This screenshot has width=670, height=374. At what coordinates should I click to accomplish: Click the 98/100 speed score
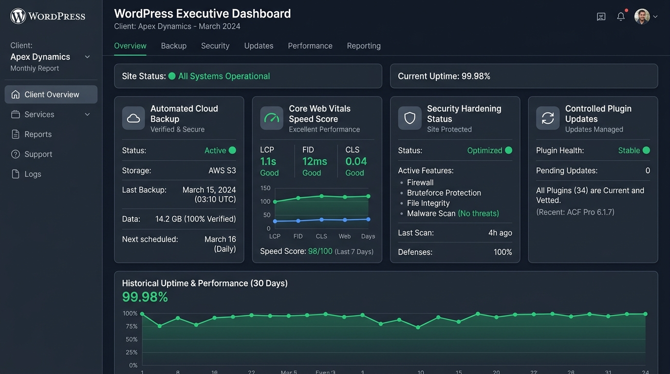coord(320,251)
